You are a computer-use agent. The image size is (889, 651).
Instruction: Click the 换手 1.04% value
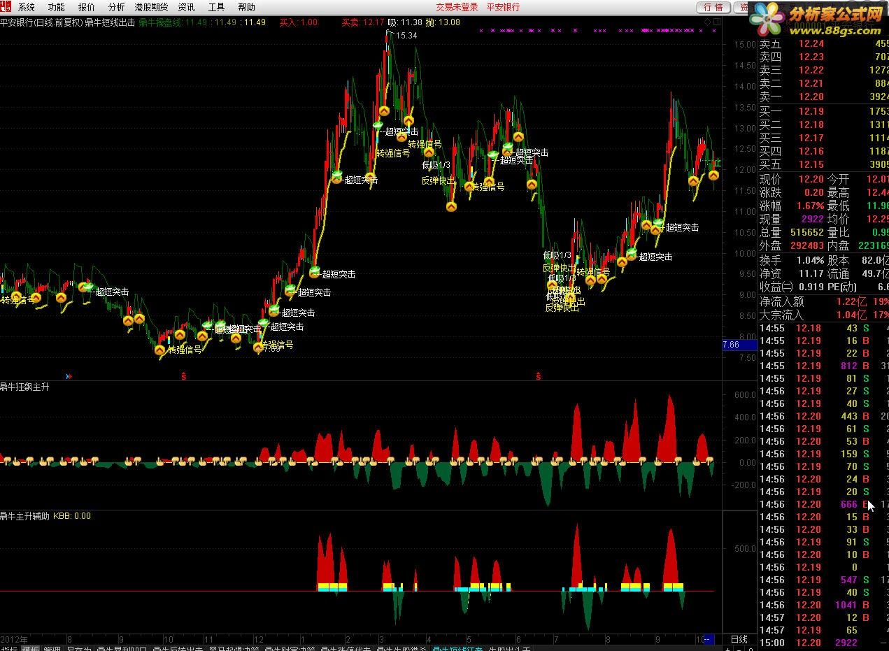click(810, 260)
